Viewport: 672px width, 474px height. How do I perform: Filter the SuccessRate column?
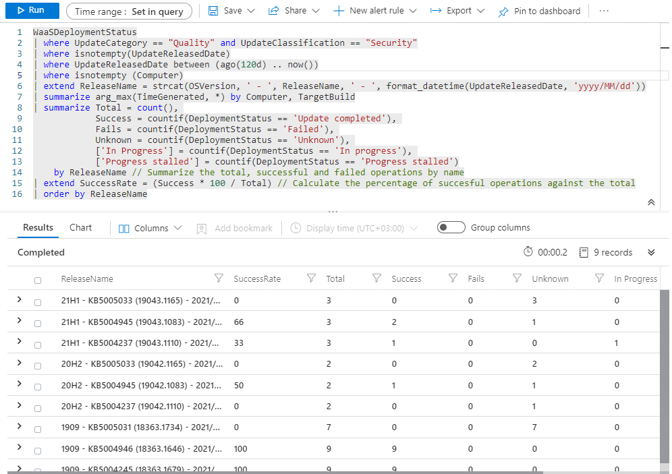[311, 278]
